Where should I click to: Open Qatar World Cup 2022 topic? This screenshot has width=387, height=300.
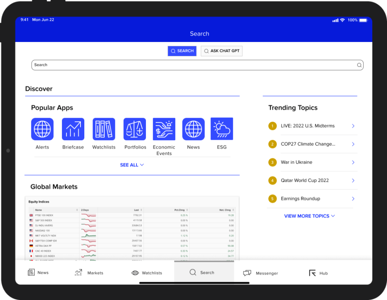(x=305, y=181)
